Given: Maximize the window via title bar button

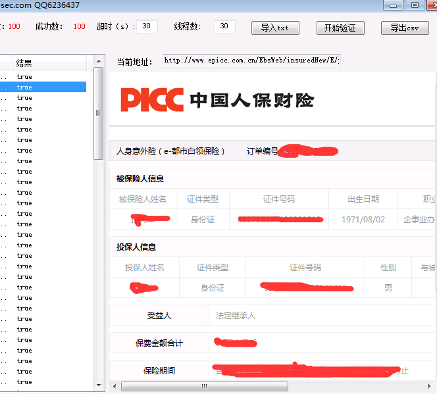Looking at the screenshot, I should [415, 5].
